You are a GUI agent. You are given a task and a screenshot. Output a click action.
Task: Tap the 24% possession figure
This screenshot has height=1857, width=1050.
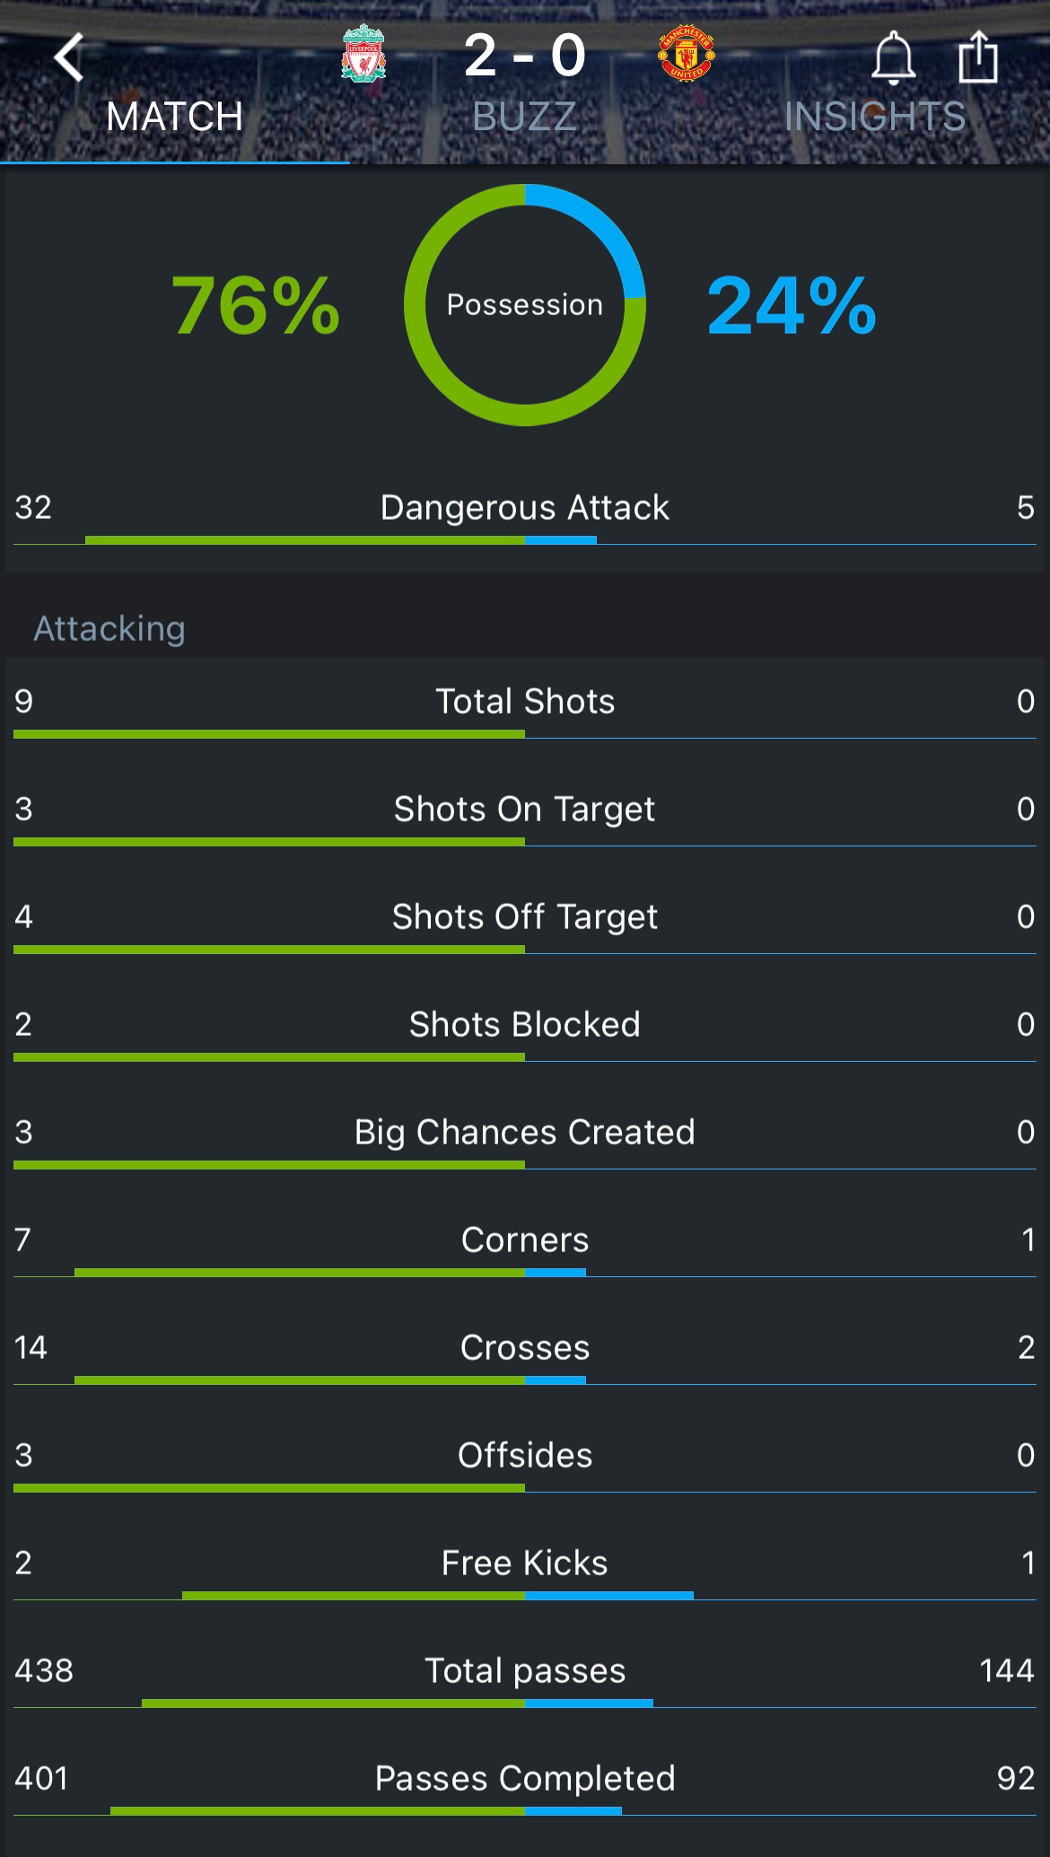[792, 306]
